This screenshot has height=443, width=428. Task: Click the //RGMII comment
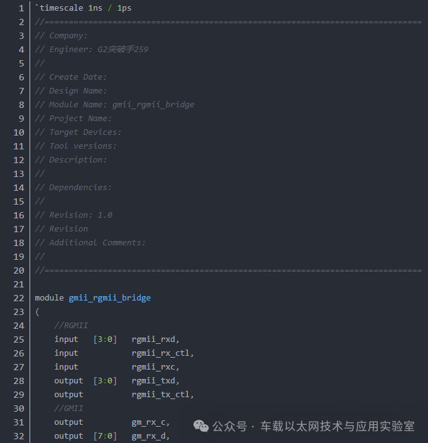pyautogui.click(x=71, y=326)
